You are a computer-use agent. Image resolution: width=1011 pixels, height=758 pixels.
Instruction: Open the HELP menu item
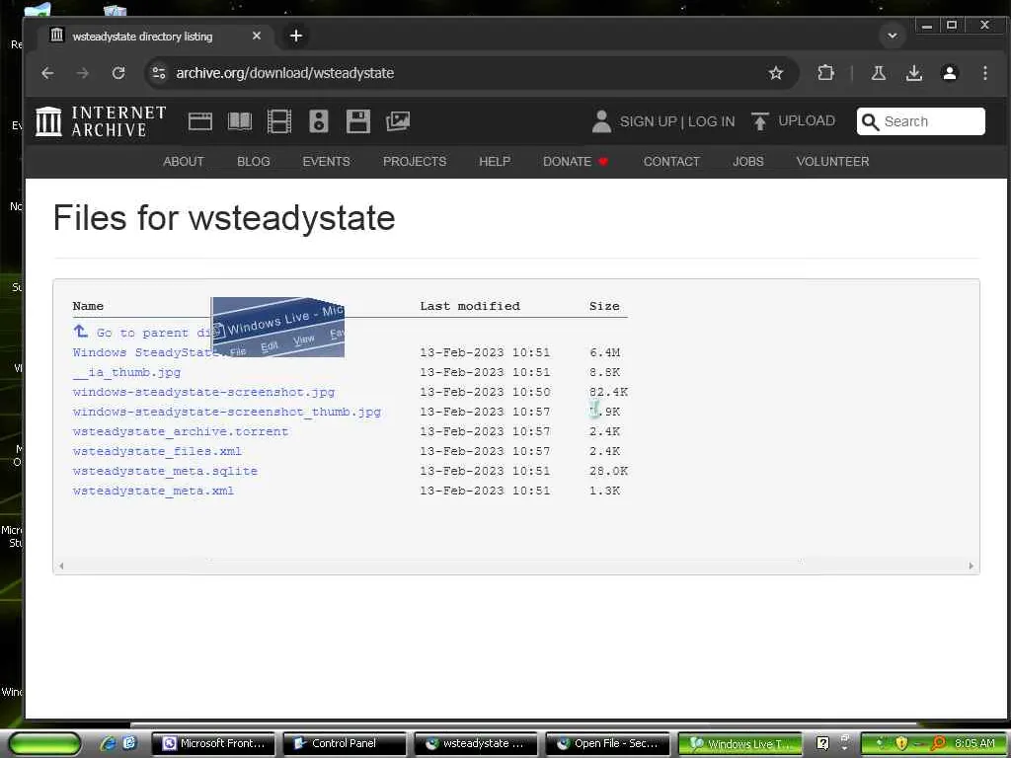[x=495, y=161]
